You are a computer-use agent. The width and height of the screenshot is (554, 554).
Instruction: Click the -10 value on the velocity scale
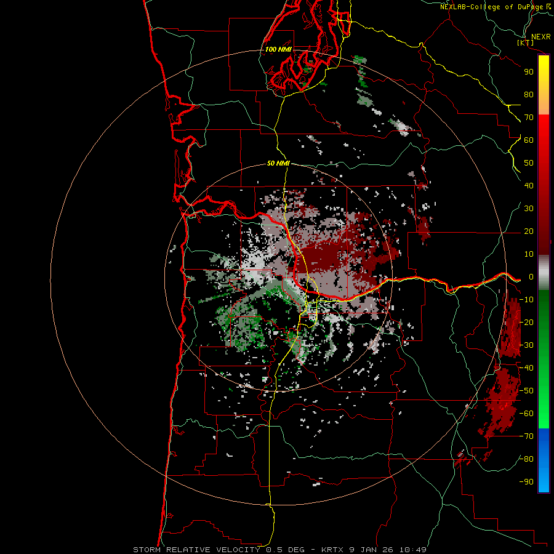pos(526,300)
